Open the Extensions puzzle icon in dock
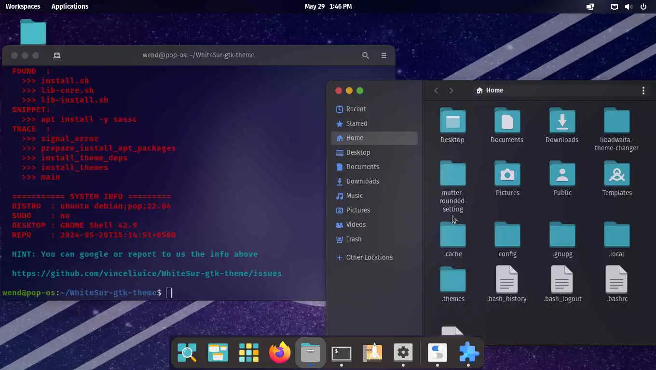 (468, 353)
